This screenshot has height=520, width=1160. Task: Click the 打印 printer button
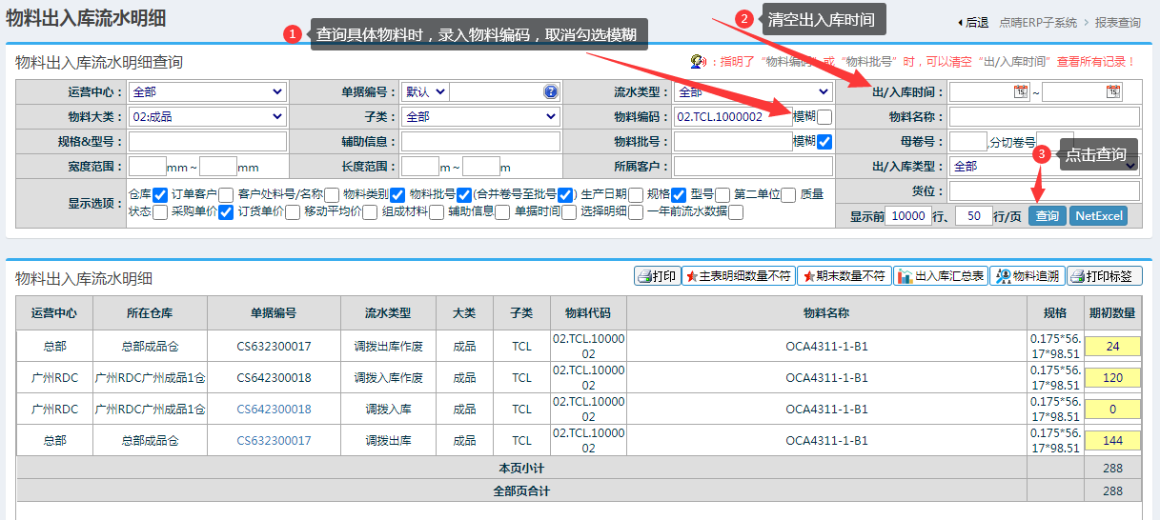pyautogui.click(x=657, y=276)
